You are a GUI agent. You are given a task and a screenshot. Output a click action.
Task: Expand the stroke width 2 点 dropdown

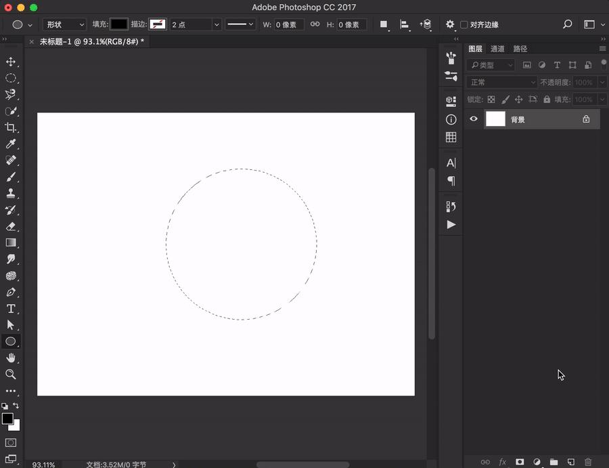point(217,24)
